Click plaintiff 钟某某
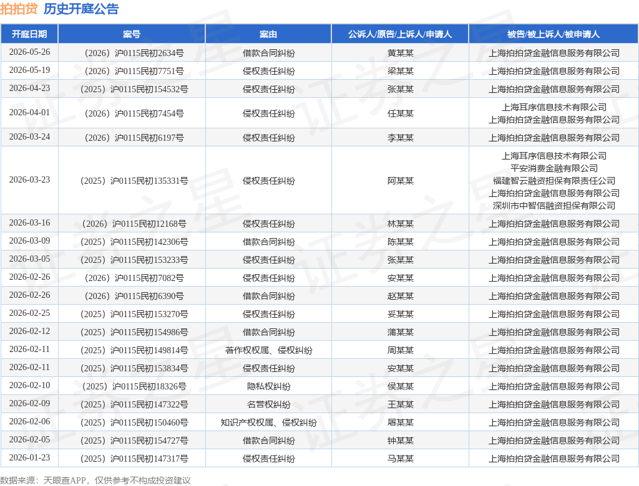Viewport: 639px width, 486px height. 400,441
